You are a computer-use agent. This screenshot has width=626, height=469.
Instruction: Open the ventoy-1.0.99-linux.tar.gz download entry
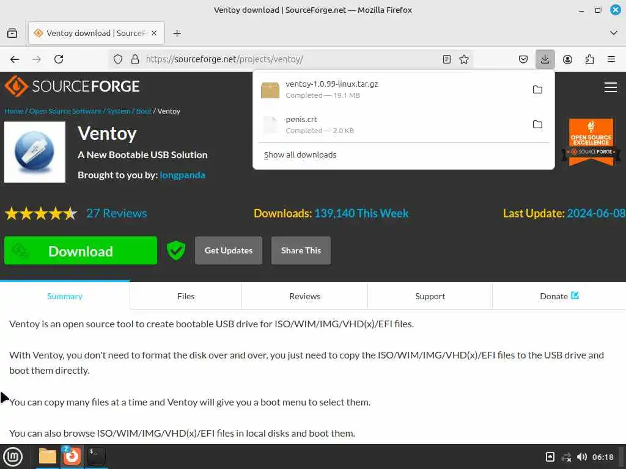(391, 89)
